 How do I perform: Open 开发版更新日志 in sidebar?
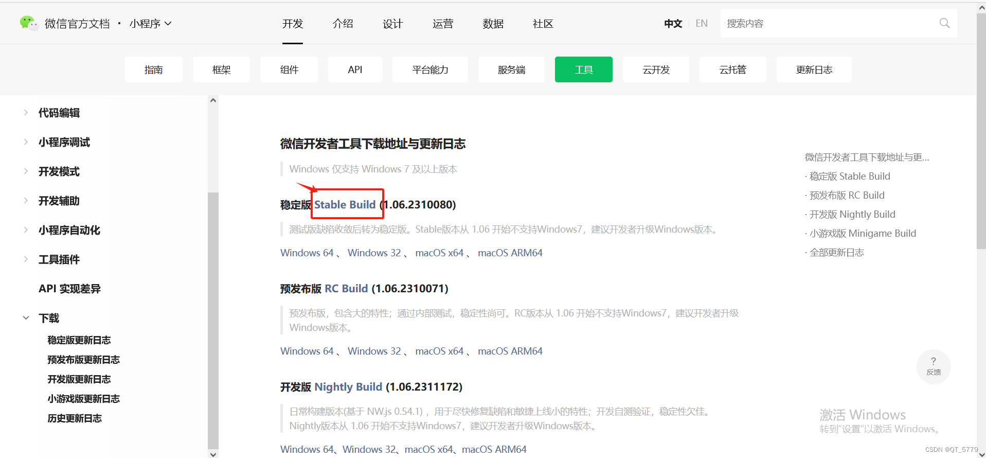click(x=79, y=379)
